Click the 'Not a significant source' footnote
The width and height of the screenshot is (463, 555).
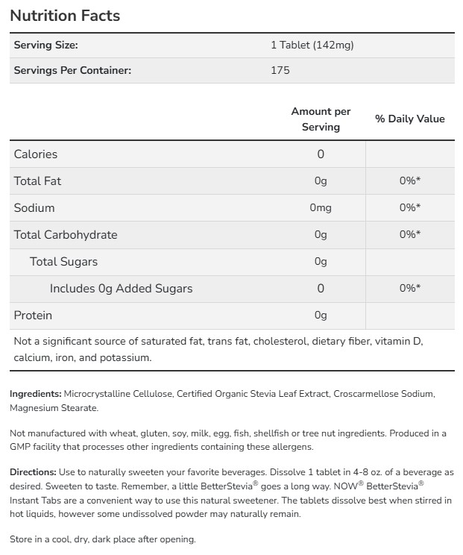point(218,349)
